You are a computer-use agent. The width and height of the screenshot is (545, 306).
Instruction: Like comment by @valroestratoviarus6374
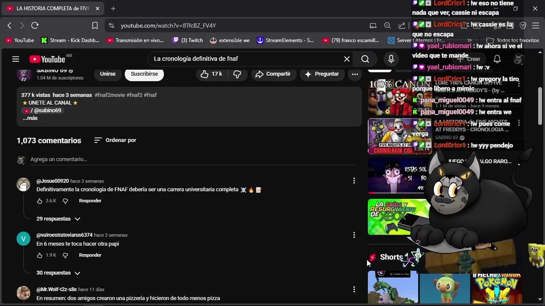tap(40, 255)
